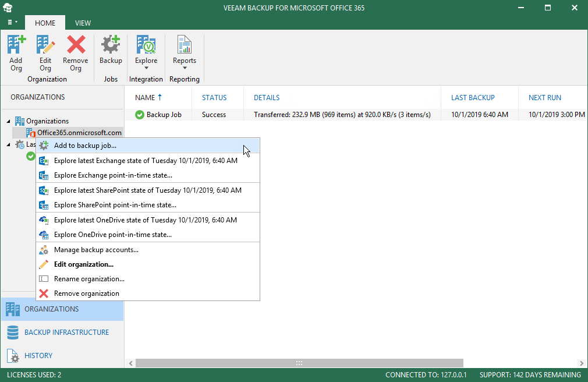This screenshot has width=588, height=382.
Task: Open the Explore integration icon
Action: 146,44
